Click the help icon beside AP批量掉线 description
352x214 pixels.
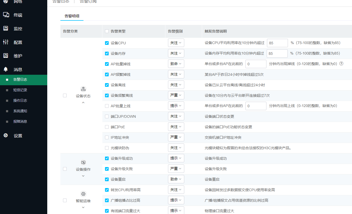click(341, 64)
